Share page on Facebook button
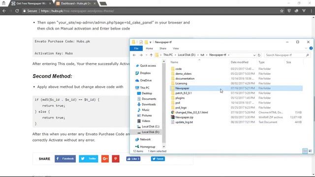Viewport: 315px width, 177px height. coord(65,159)
